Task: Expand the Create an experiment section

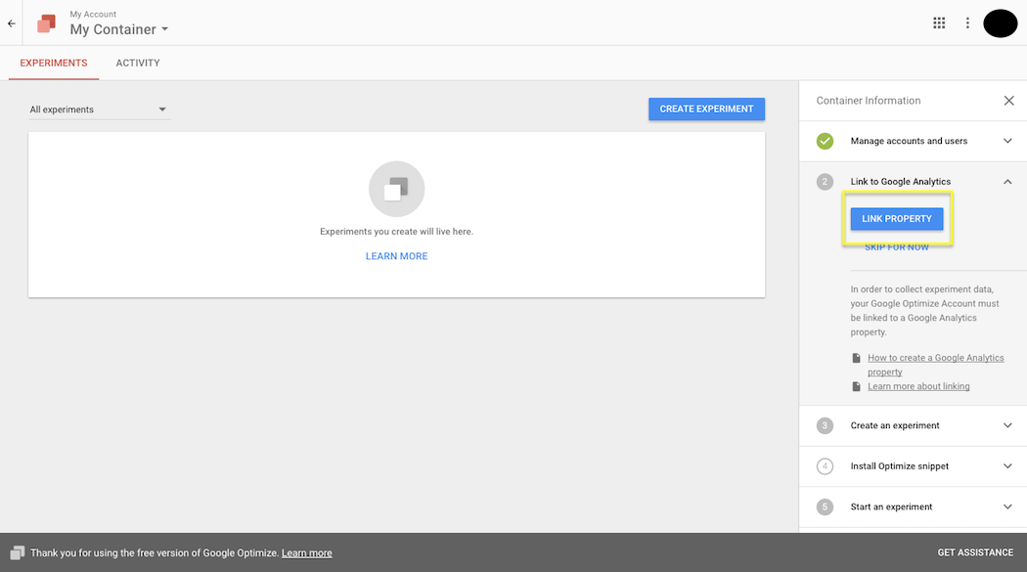Action: [1007, 425]
